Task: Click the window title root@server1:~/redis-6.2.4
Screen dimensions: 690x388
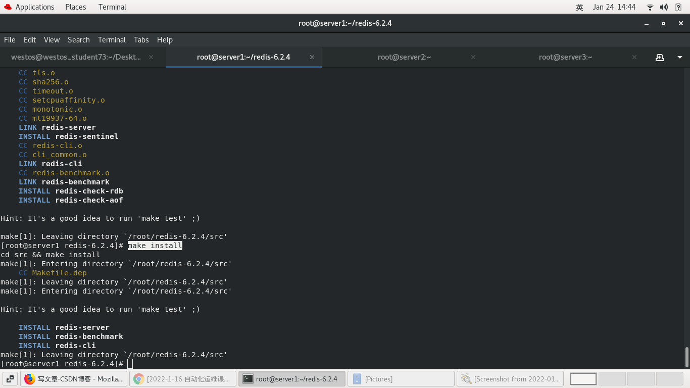Action: tap(345, 23)
